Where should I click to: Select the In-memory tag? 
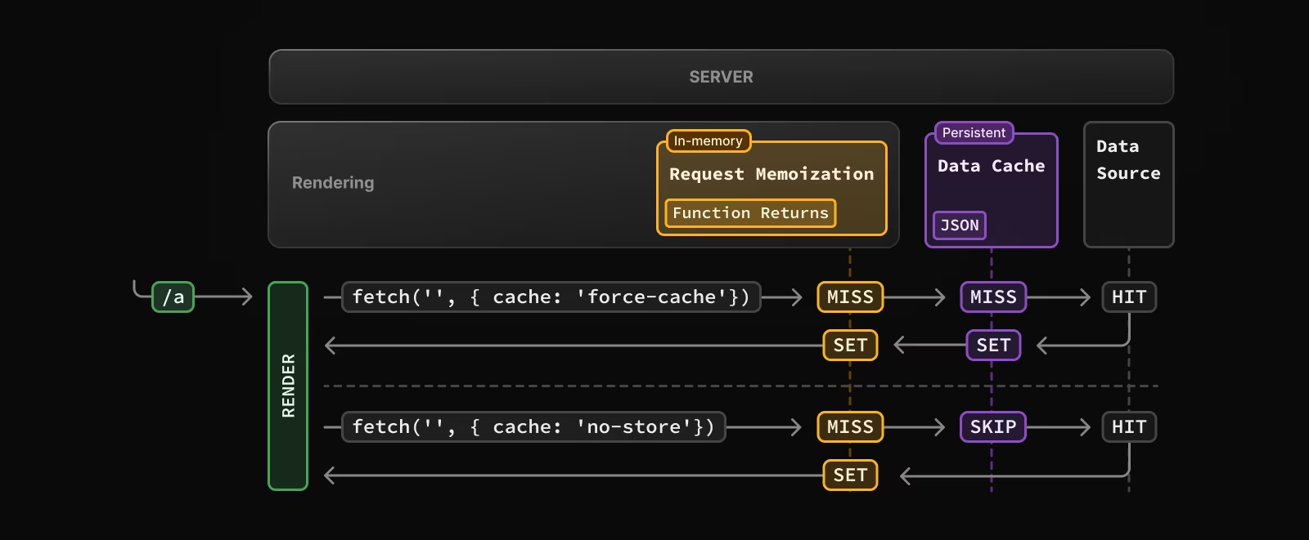[708, 141]
